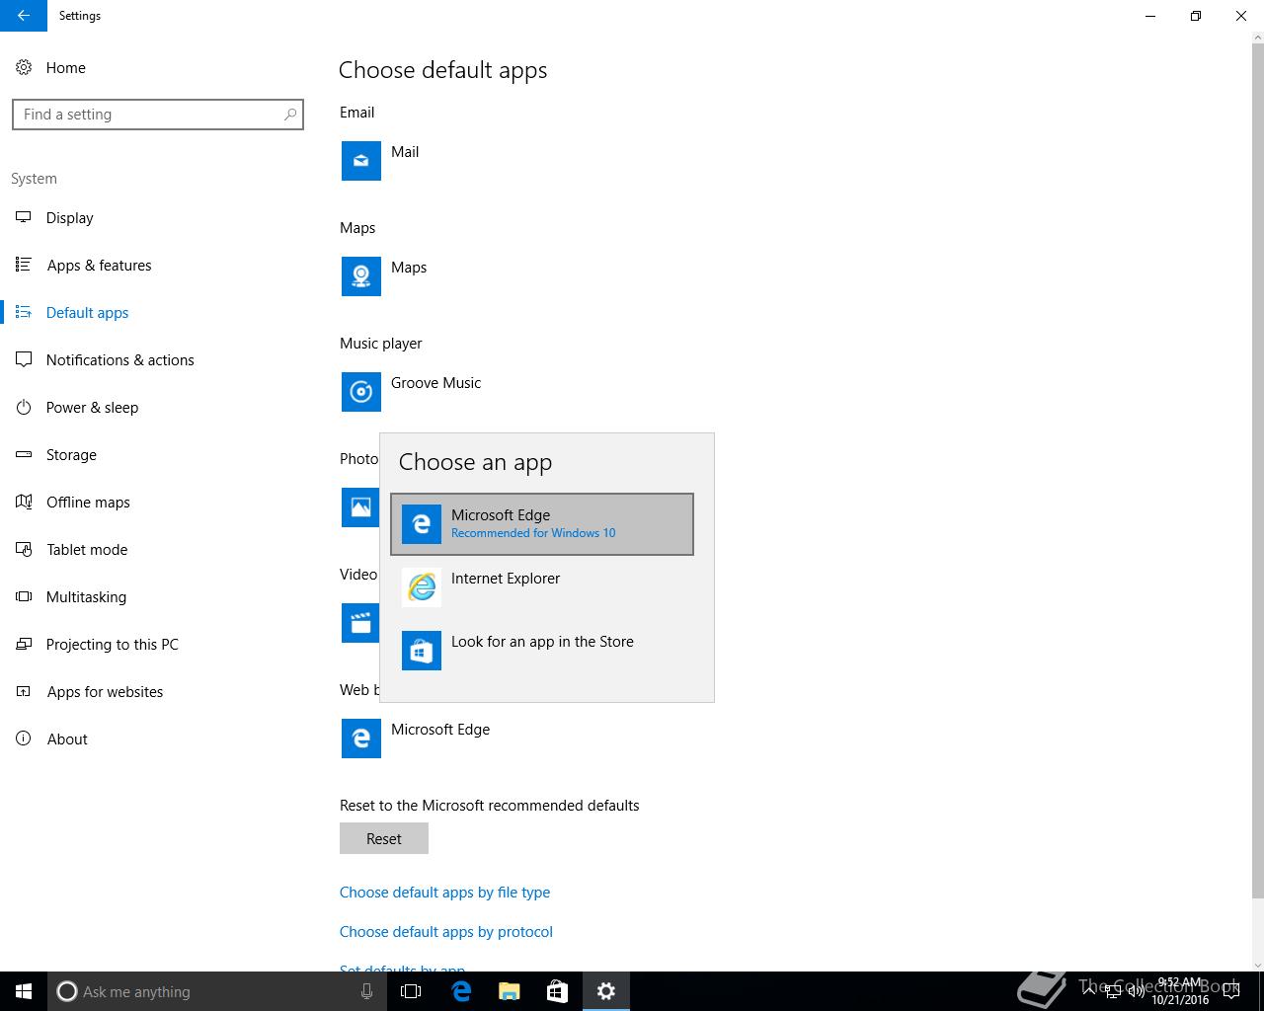Image resolution: width=1264 pixels, height=1011 pixels.
Task: Click the Internet Explorer icon in the popup
Action: click(x=422, y=587)
